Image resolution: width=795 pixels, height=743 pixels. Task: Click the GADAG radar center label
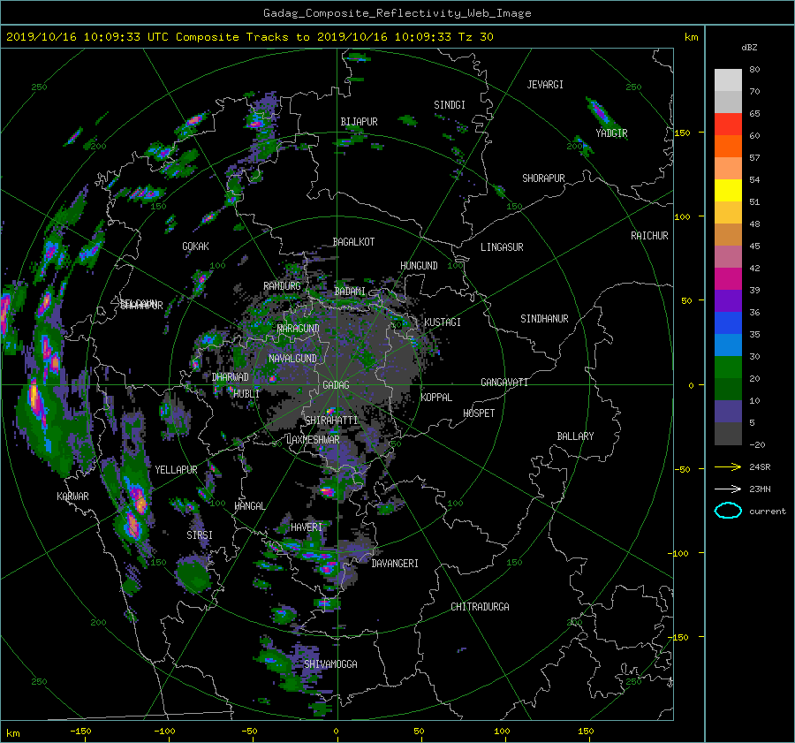(x=337, y=385)
